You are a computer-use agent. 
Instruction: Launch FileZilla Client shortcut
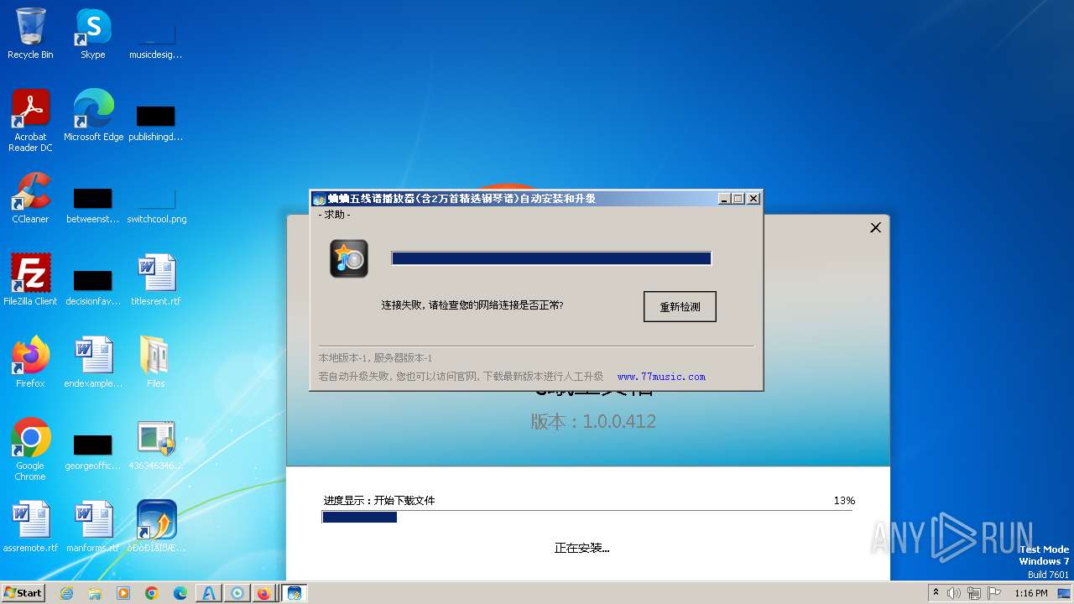click(x=30, y=280)
